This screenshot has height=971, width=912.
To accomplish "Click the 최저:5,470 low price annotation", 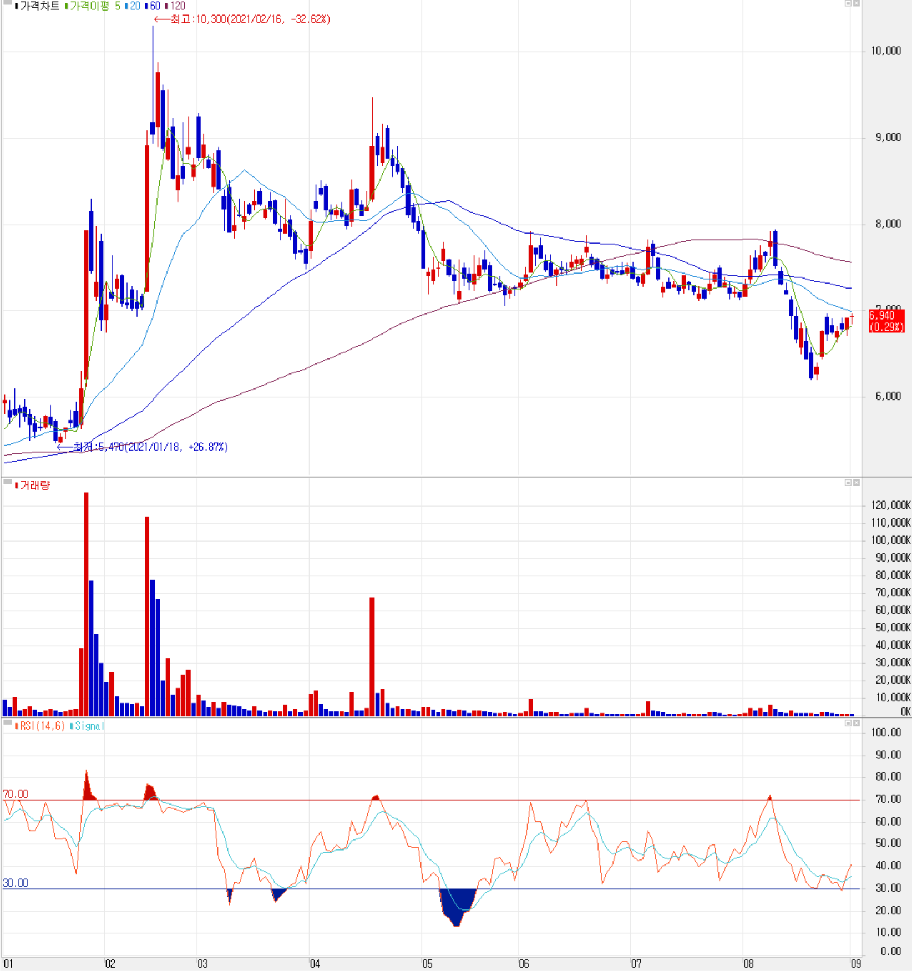I will [143, 447].
